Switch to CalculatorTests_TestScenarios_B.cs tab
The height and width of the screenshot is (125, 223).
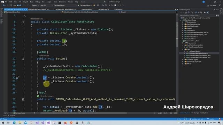[x=39, y=9]
